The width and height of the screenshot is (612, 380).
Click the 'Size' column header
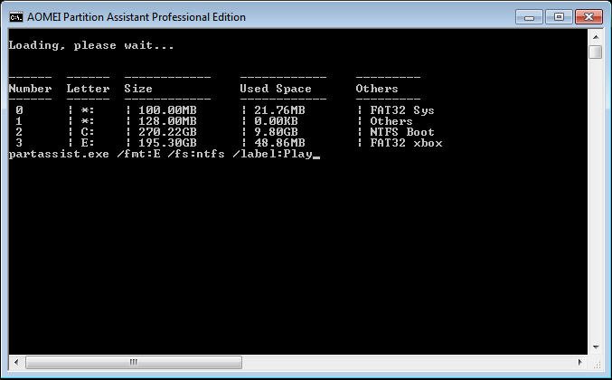[x=138, y=89]
